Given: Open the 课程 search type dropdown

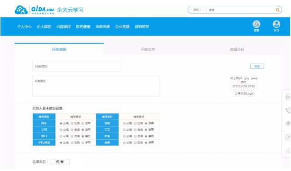Looking at the screenshot, I should coord(197,10).
